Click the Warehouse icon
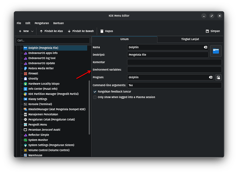 (x=25, y=155)
